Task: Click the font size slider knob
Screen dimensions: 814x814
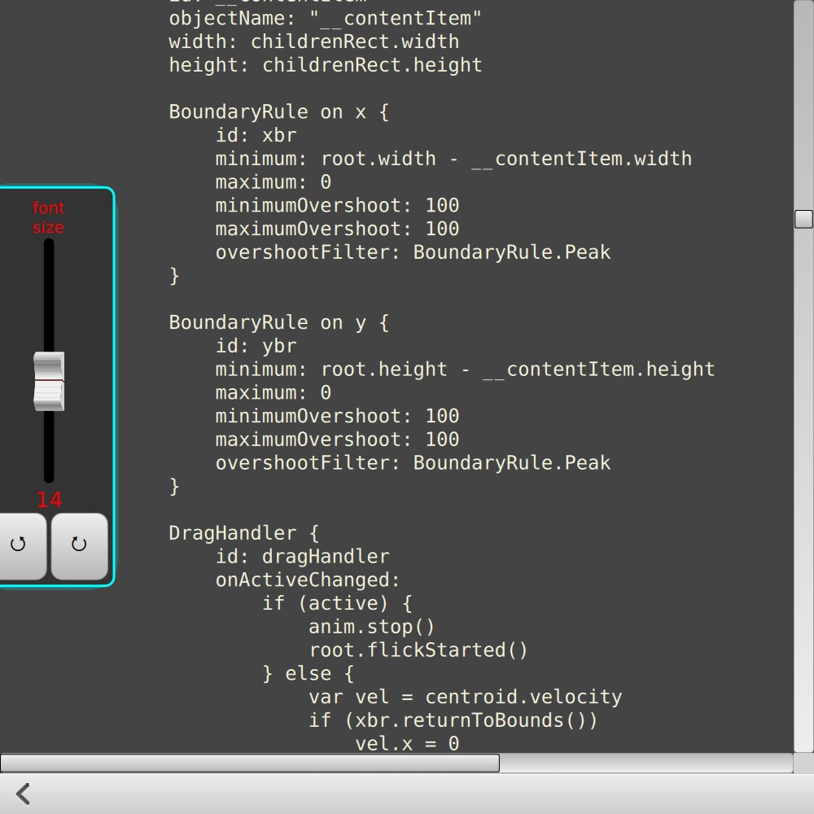Action: point(49,381)
